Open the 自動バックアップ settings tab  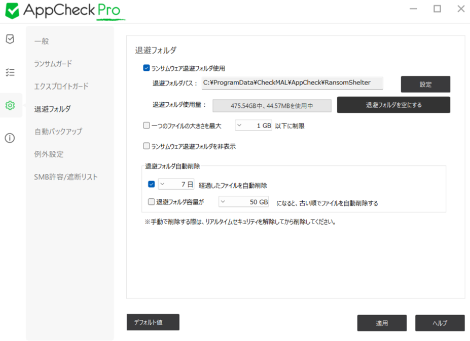(58, 132)
